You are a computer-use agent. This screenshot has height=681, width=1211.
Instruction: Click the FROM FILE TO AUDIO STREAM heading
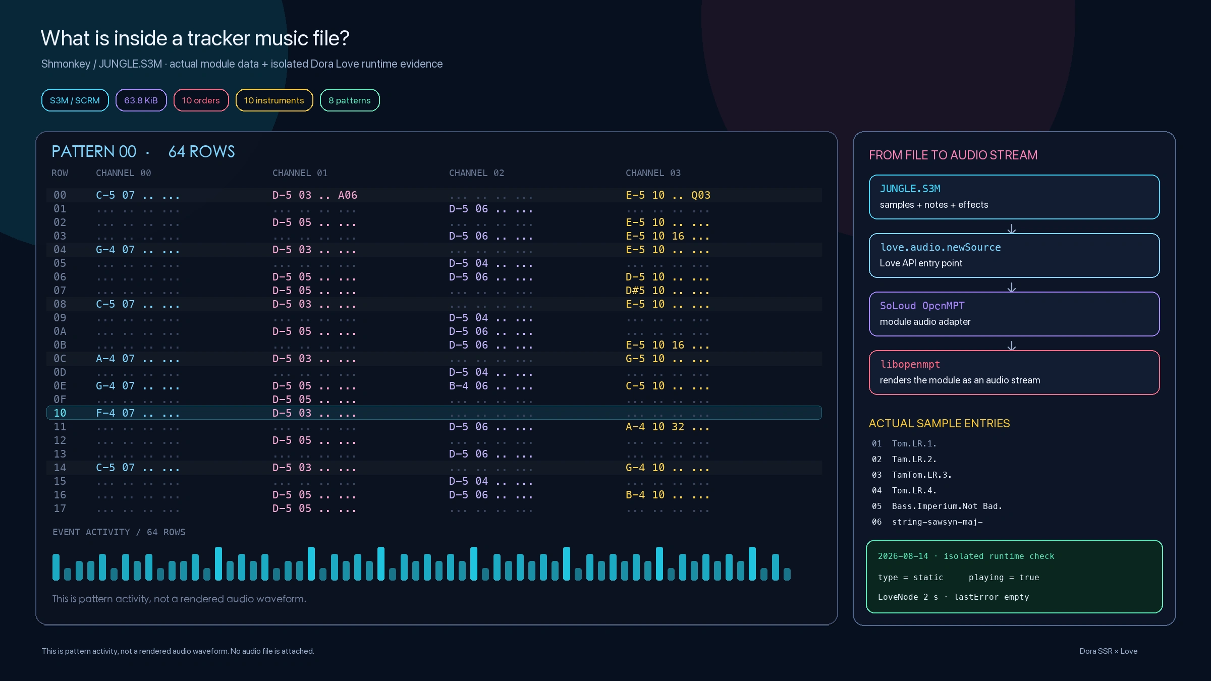pyautogui.click(x=953, y=155)
